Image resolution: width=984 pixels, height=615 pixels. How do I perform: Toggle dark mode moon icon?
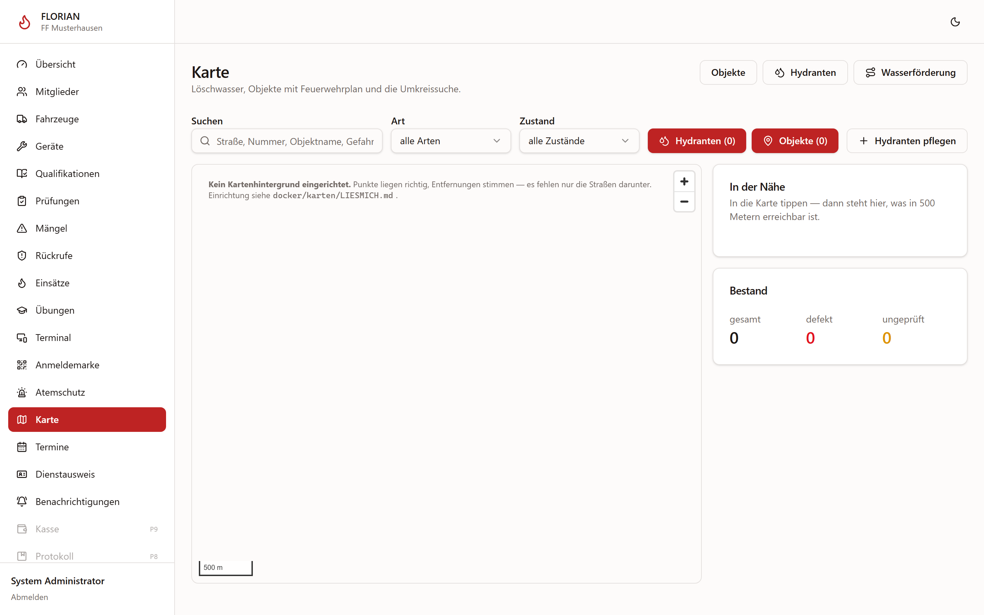[955, 22]
